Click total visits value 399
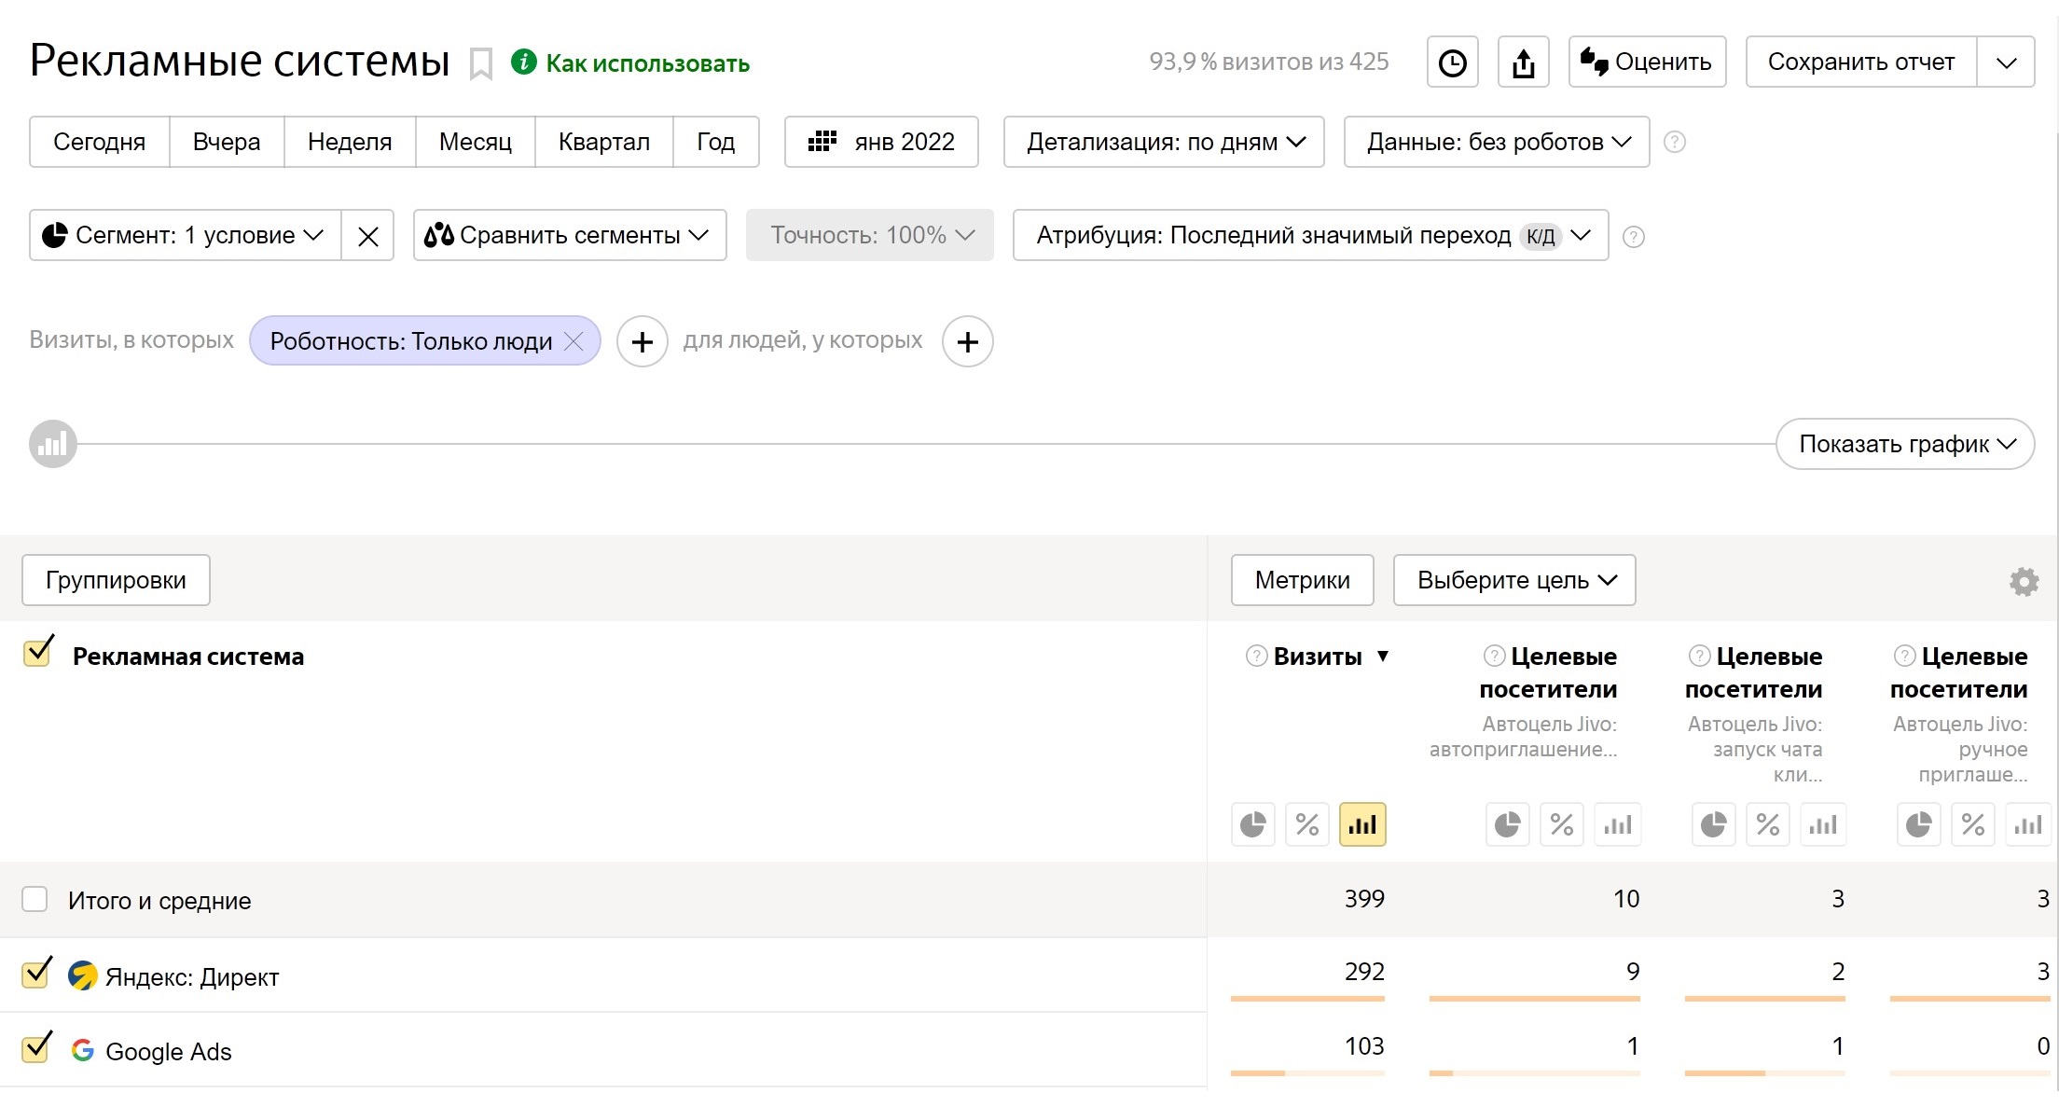 pos(1364,899)
